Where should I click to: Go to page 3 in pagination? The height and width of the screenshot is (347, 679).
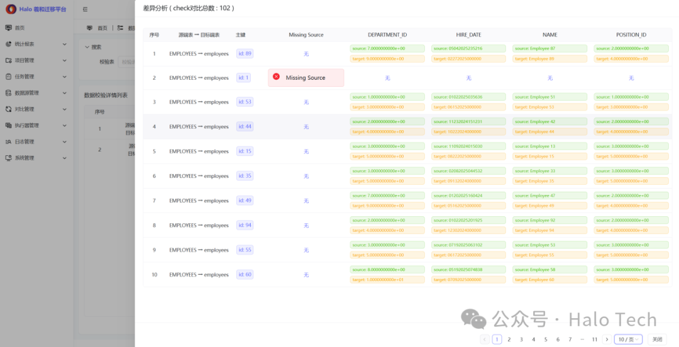point(521,339)
